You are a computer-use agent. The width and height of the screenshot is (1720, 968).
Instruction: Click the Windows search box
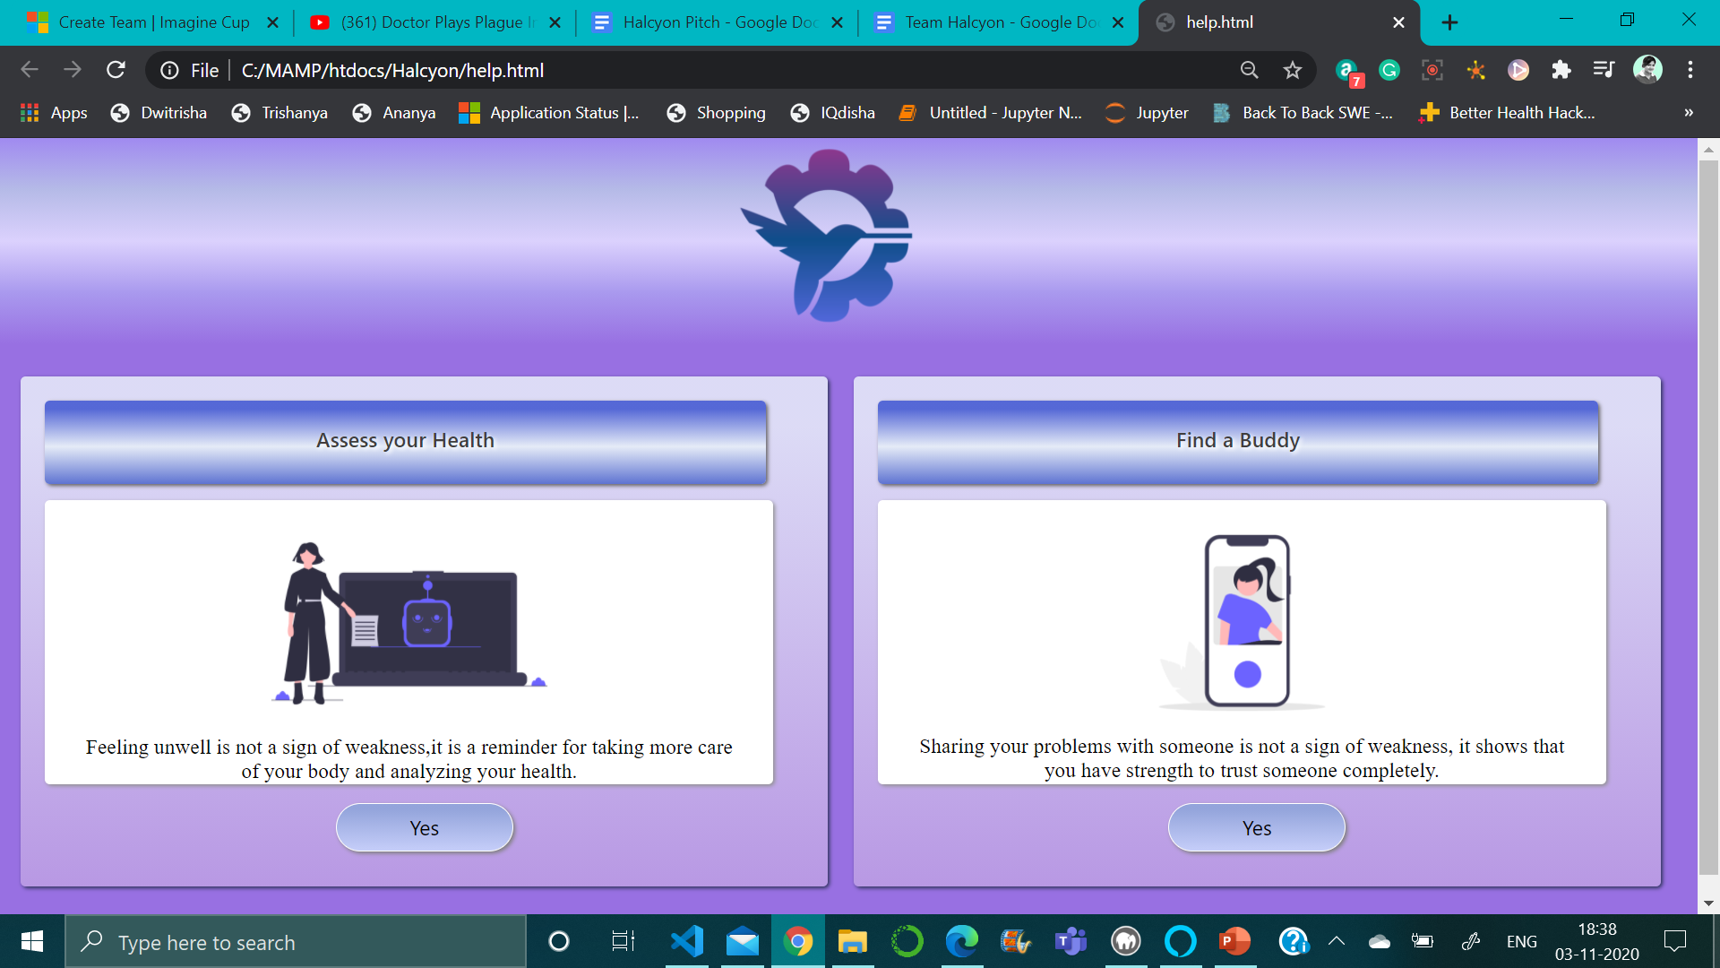296,942
